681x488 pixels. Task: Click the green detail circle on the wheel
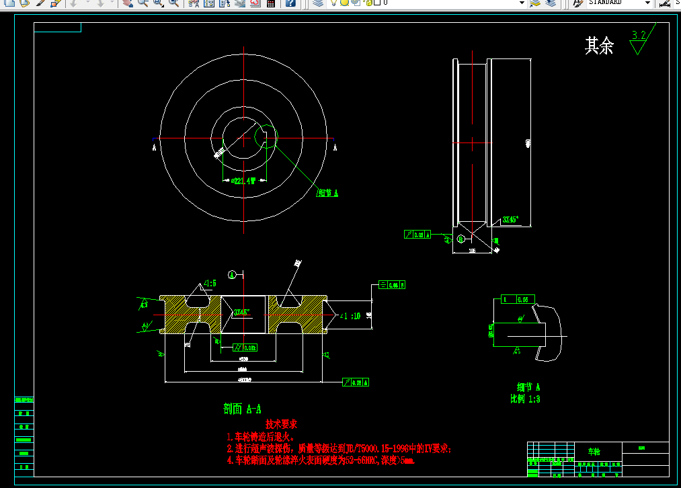266,136
